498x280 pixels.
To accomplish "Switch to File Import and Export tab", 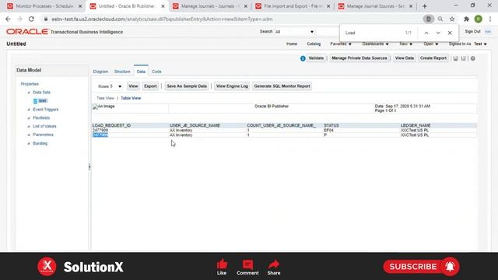I will 293,6.
